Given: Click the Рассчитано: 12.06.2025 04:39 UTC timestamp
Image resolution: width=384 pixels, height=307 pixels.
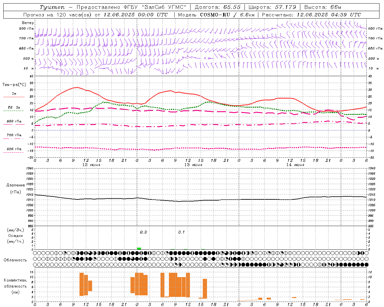Looking at the screenshot, I should (x=311, y=15).
